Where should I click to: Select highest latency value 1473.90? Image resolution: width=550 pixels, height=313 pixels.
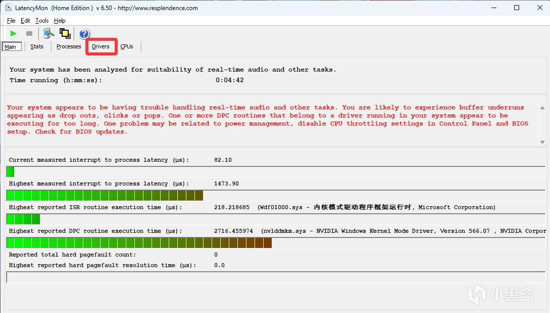tap(227, 184)
